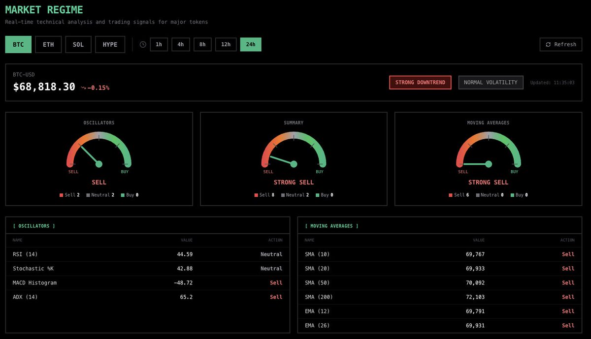
Task: Choose the 12h timeframe
Action: click(x=226, y=44)
